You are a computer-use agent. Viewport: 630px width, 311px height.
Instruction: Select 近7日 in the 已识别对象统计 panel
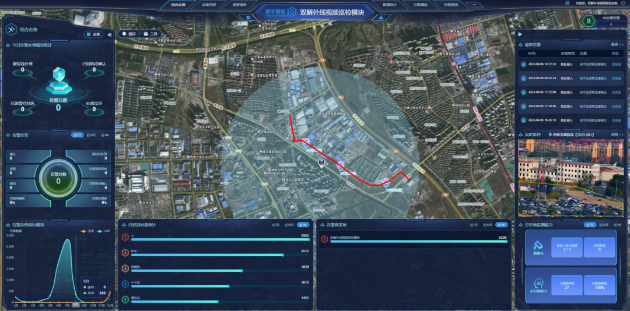(x=276, y=225)
